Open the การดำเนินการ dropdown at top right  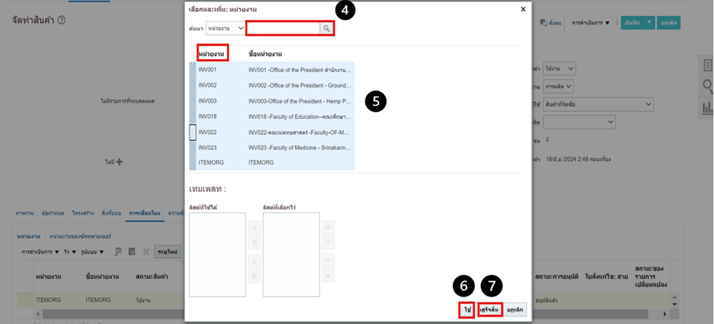coord(591,23)
